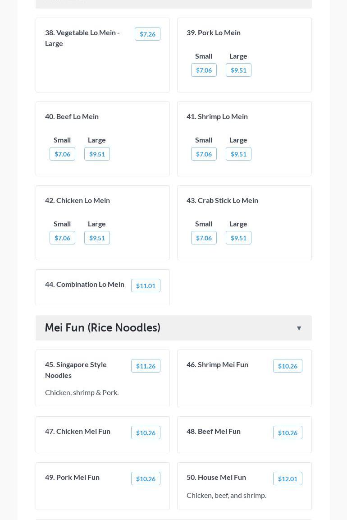Select Large $9.51 Pork Lo Mein

(x=238, y=70)
